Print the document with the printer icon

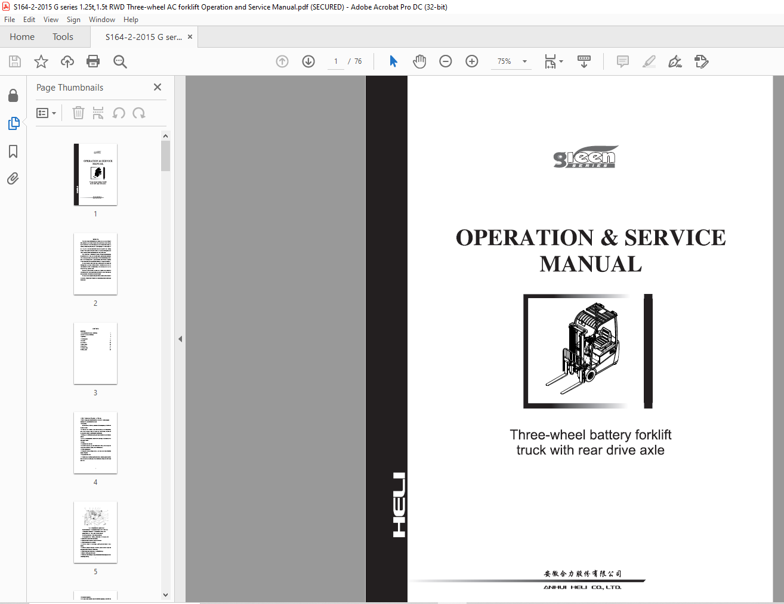pos(93,61)
